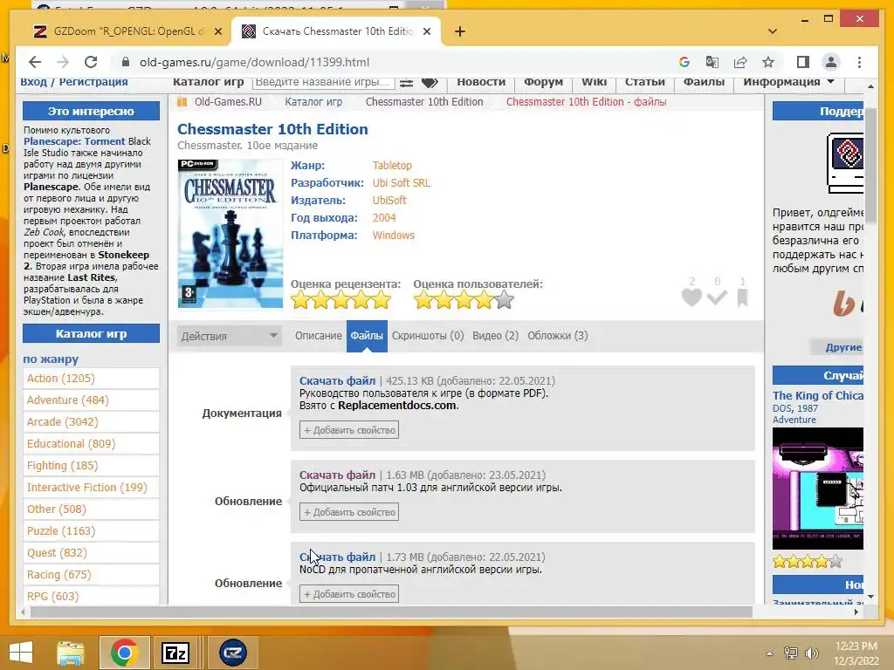Viewport: 894px width, 670px height.
Task: Expand the Информация menu
Action: tap(788, 82)
